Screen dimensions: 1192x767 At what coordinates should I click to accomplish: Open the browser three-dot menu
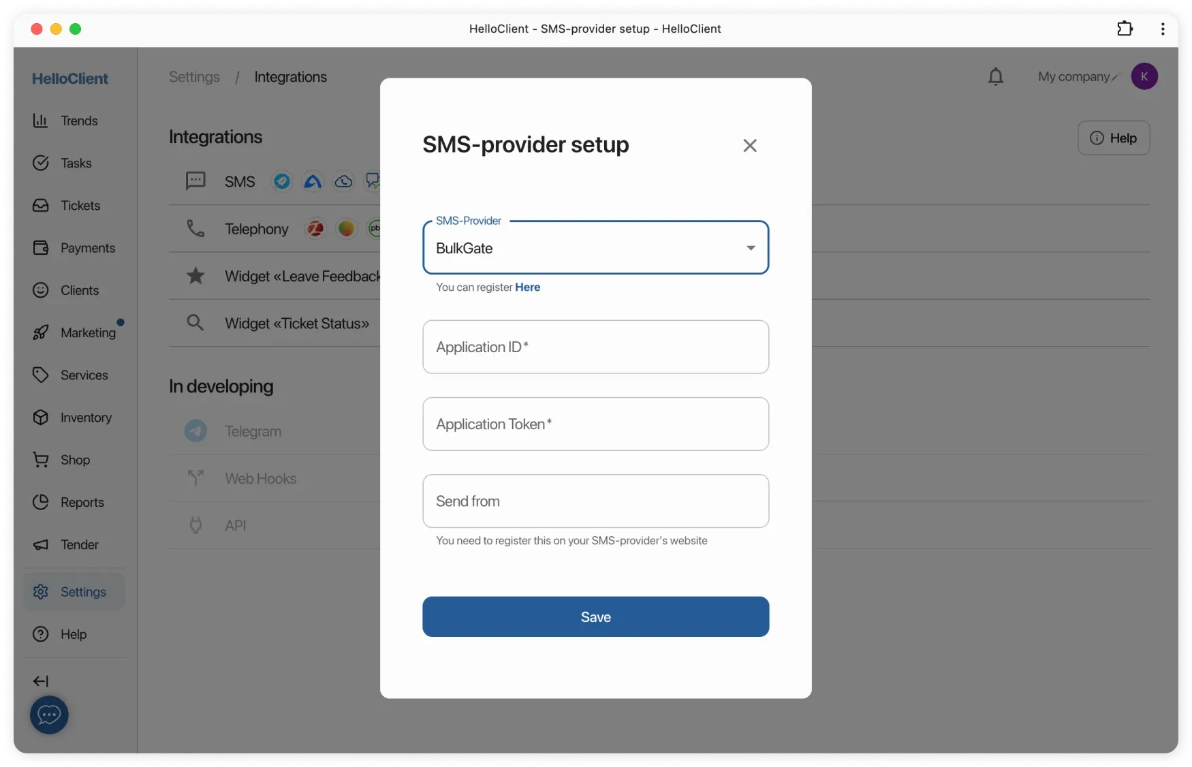point(1162,29)
